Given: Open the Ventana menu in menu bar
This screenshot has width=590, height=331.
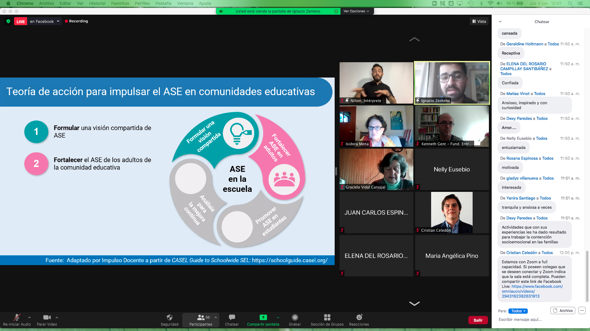Looking at the screenshot, I should [x=185, y=3].
